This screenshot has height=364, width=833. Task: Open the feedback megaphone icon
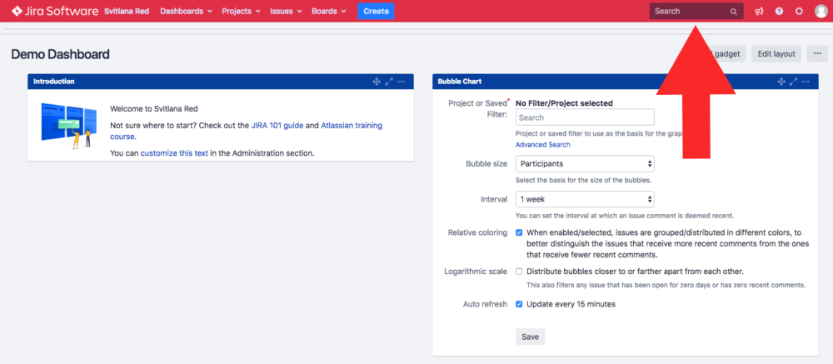[759, 11]
